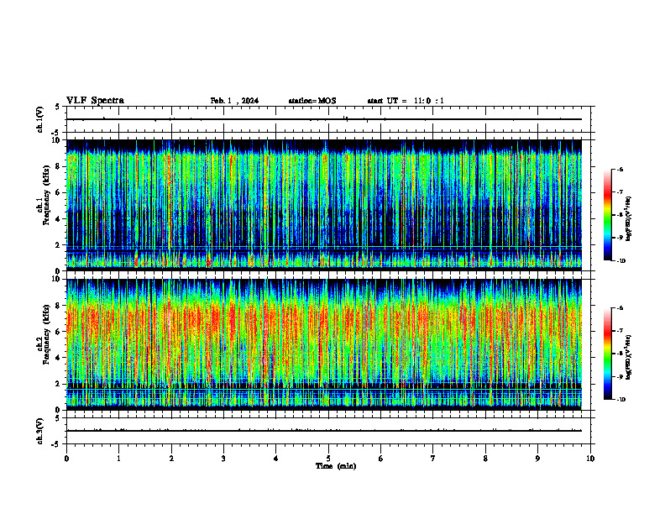The height and width of the screenshot is (514, 665).
Task: Click the time axis tick label "0"
Action: pos(66,459)
